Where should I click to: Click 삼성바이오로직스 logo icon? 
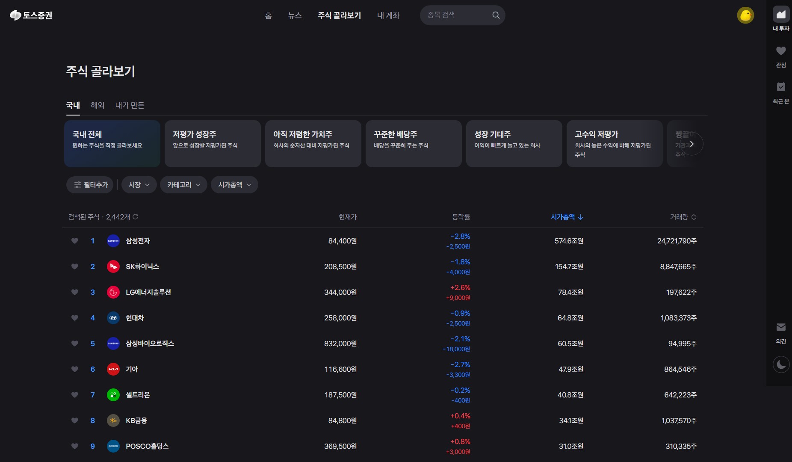click(113, 344)
